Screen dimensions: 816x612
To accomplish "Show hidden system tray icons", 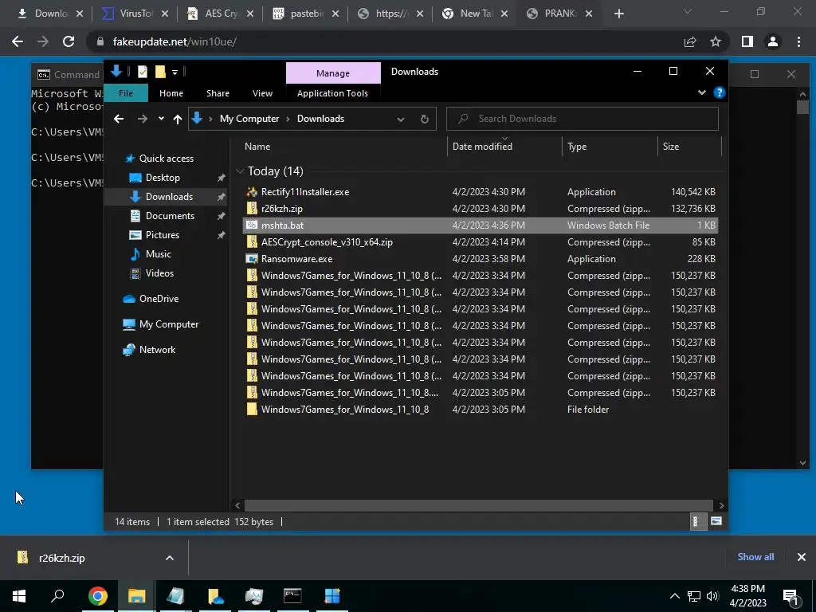I will (x=674, y=596).
